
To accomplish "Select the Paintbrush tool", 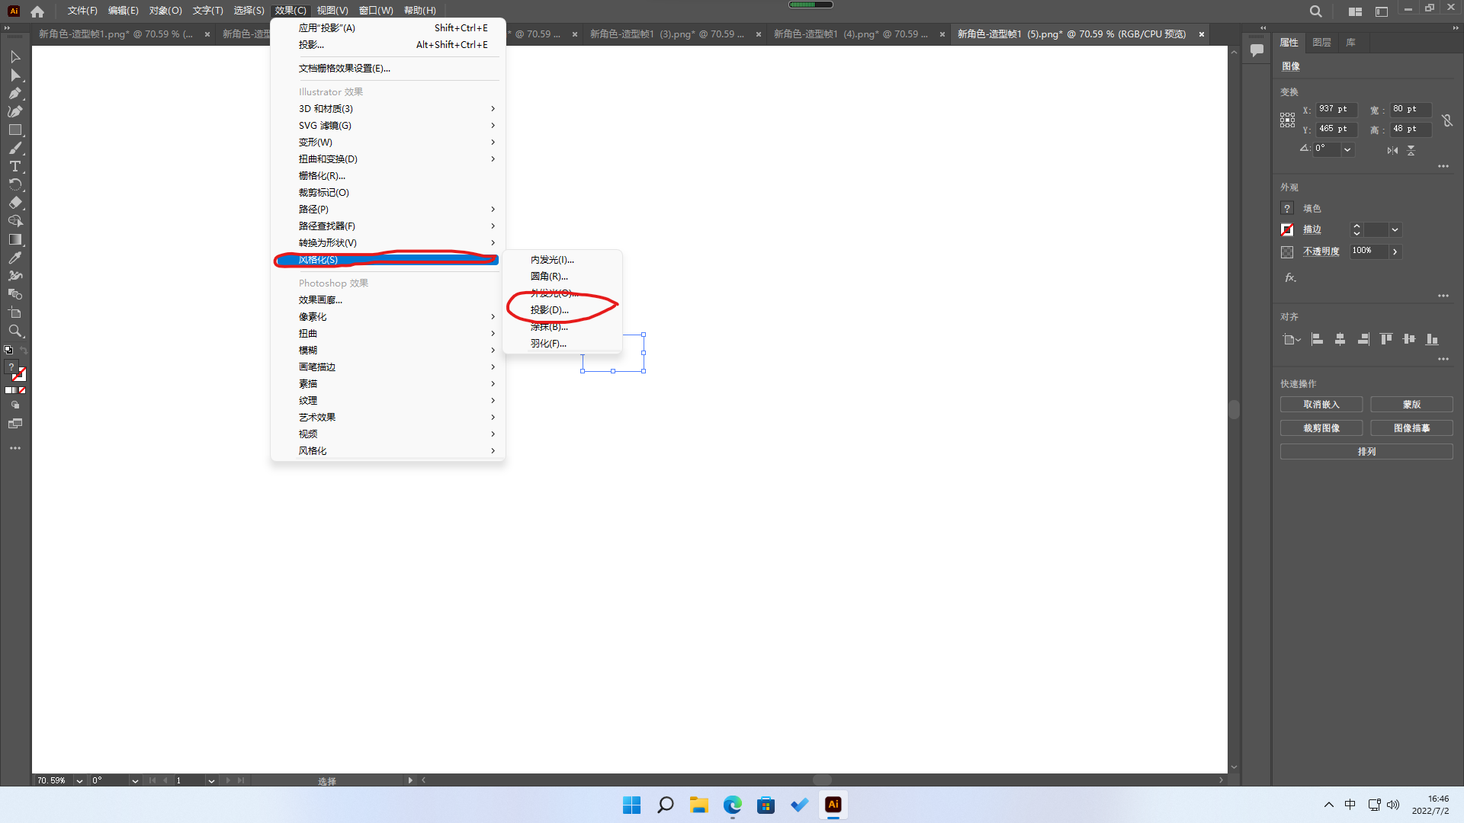I will point(14,149).
